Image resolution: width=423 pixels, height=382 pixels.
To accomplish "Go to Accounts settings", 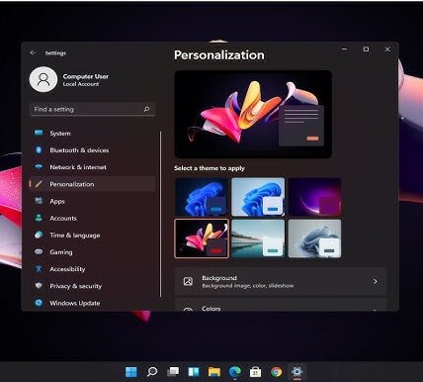I will click(x=92, y=218).
